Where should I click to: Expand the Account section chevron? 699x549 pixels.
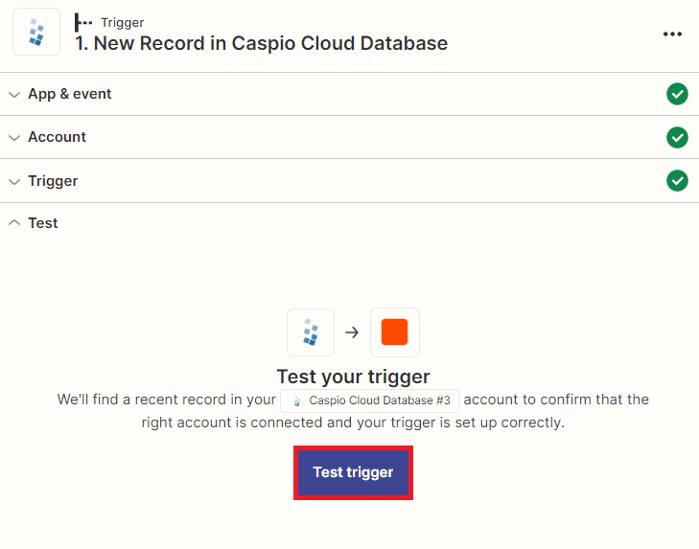tap(14, 137)
